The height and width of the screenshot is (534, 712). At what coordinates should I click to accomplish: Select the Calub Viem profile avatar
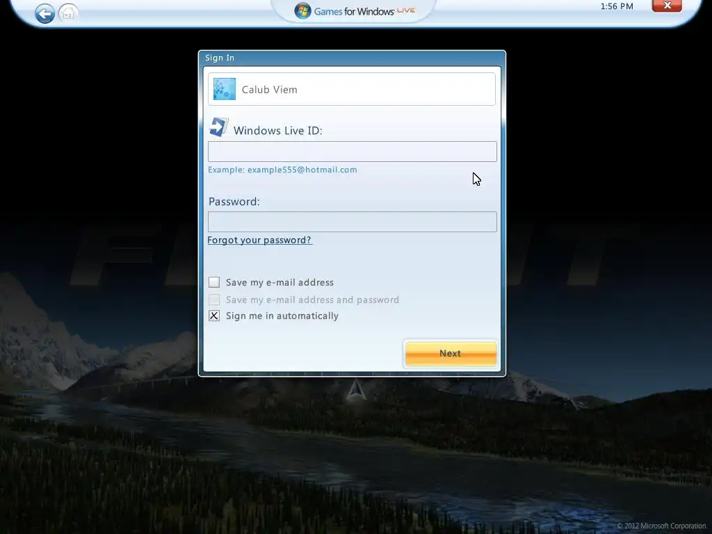(x=225, y=89)
